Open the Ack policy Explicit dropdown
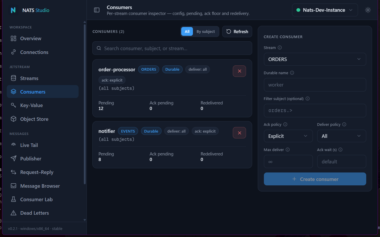This screenshot has width=380, height=237. point(288,136)
